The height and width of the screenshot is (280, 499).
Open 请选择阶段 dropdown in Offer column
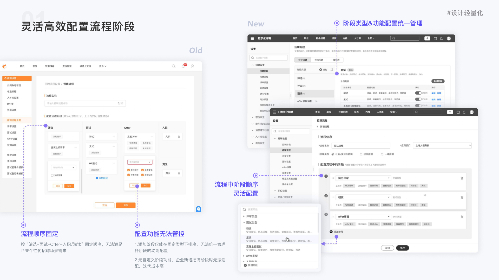[140, 162]
